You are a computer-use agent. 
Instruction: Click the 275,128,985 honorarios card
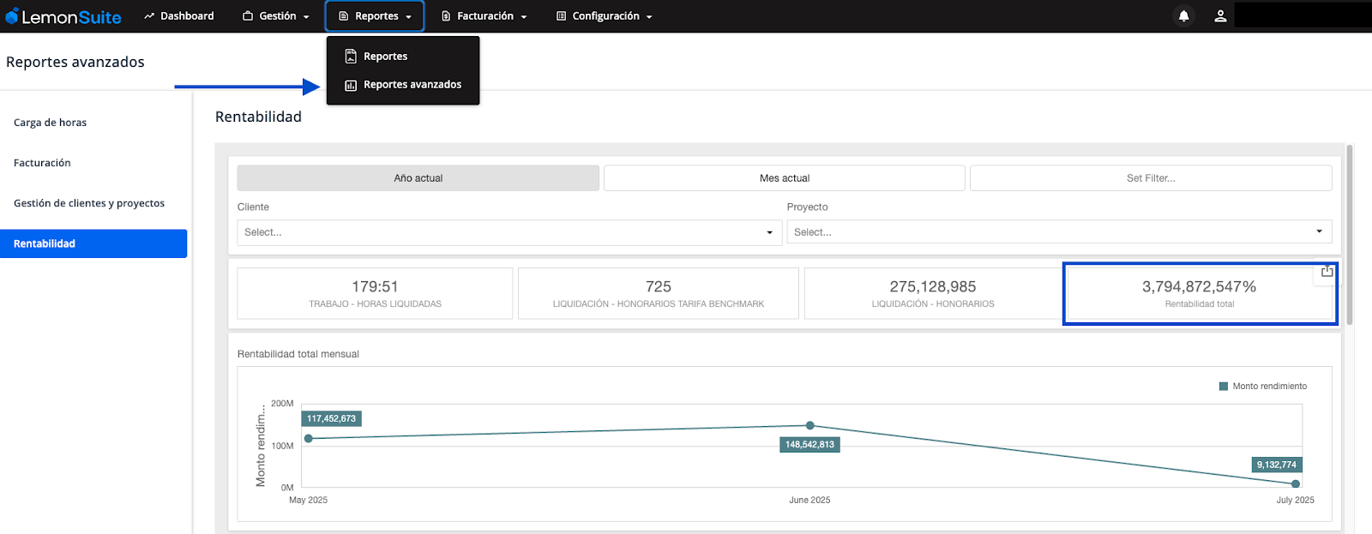coord(933,293)
